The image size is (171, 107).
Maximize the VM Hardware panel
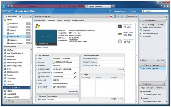click(78, 55)
